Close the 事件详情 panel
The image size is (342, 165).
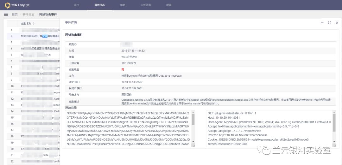[x=337, y=23]
